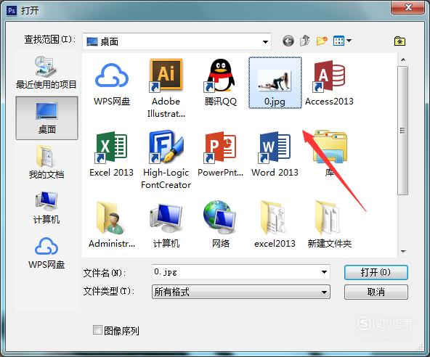Select the WPS网盘 cloud icon in file list

(112, 75)
